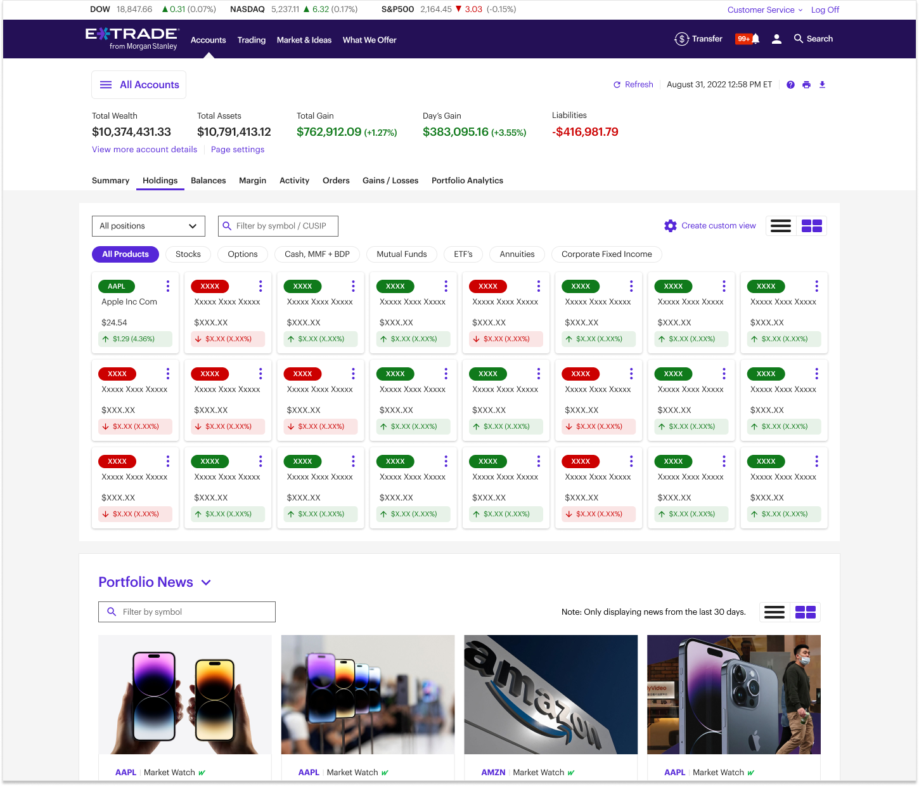919x786 pixels.
Task: Click the E*TRADE logo
Action: click(x=132, y=39)
